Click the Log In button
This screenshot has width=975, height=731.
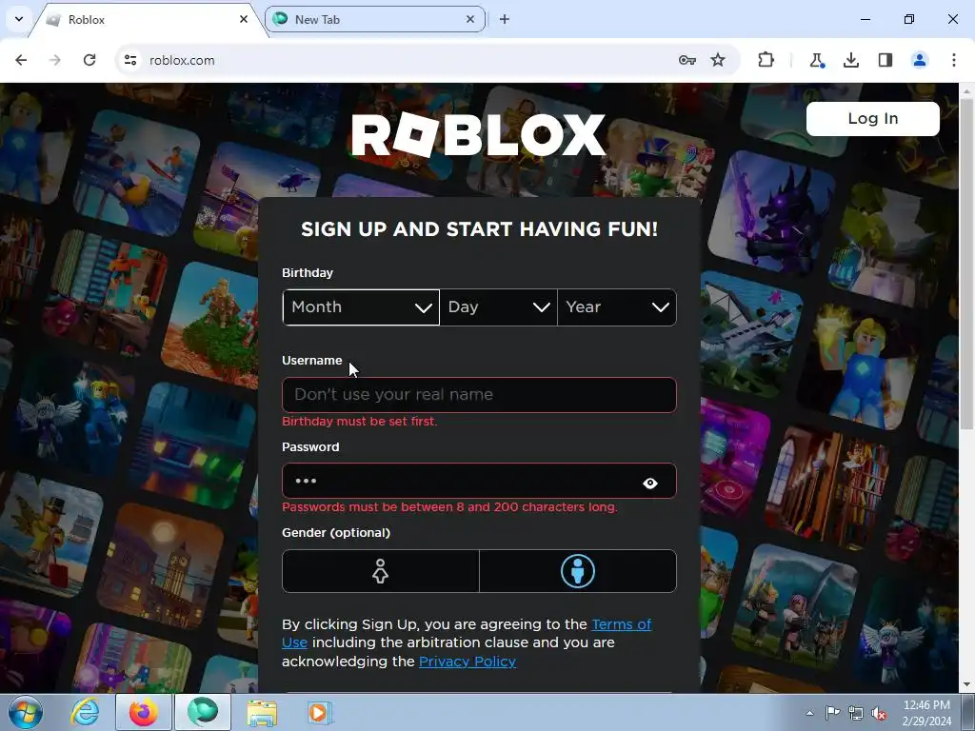pos(873,119)
